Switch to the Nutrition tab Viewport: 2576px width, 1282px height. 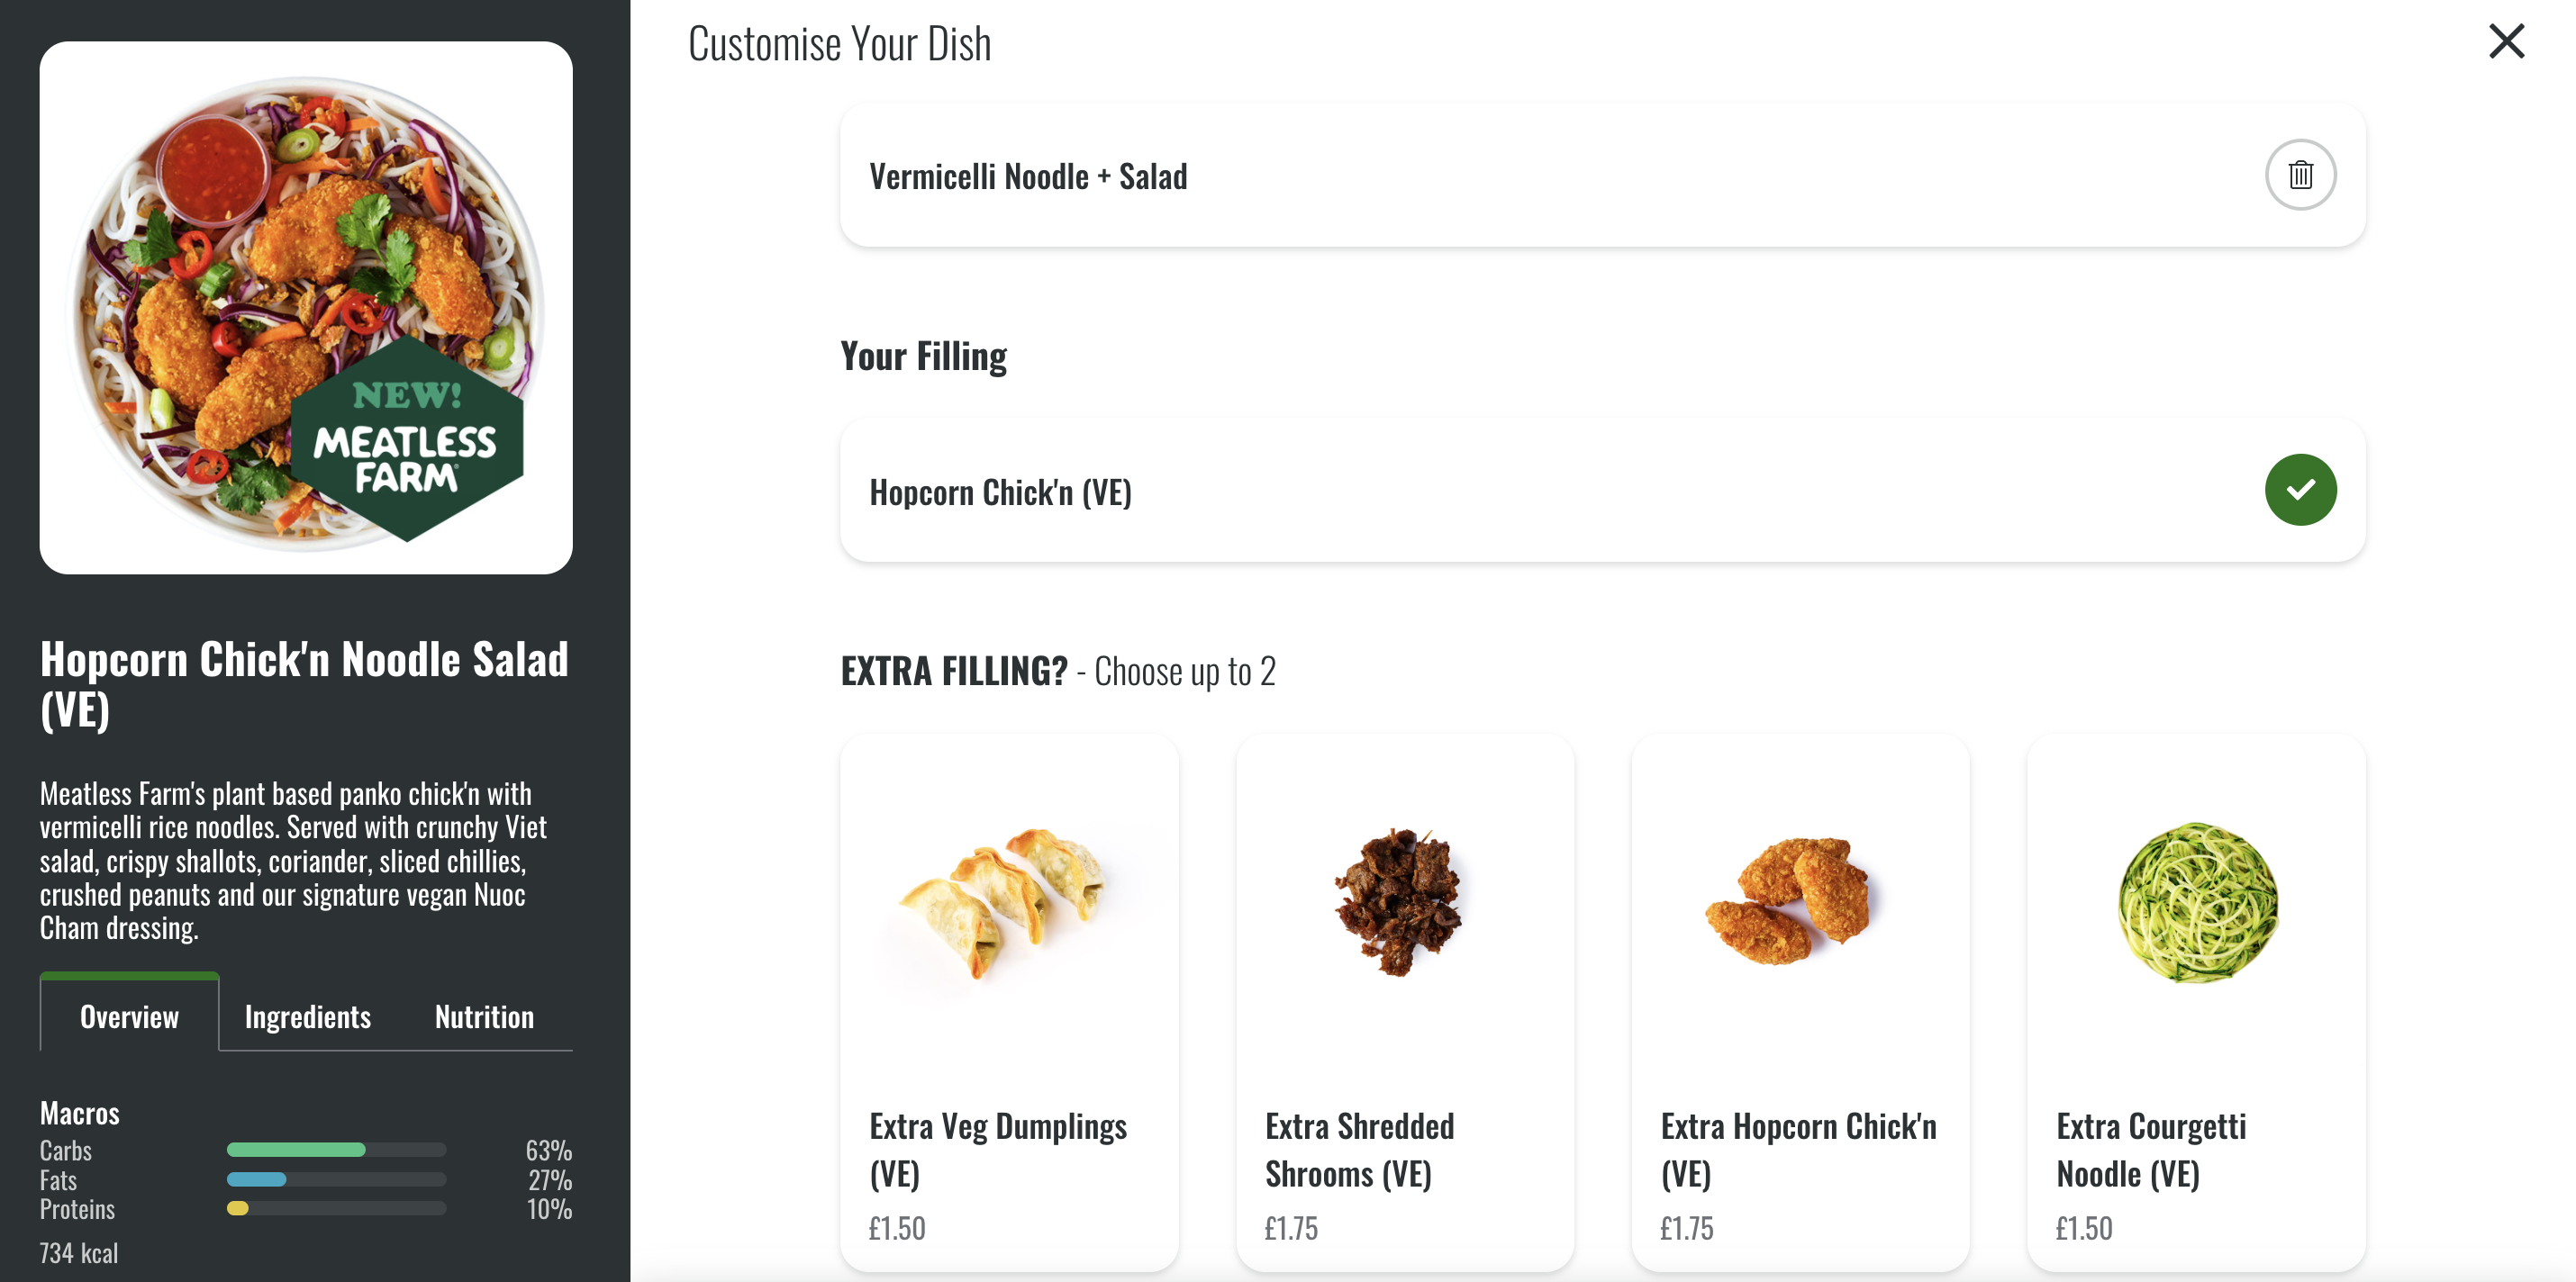pos(484,1016)
